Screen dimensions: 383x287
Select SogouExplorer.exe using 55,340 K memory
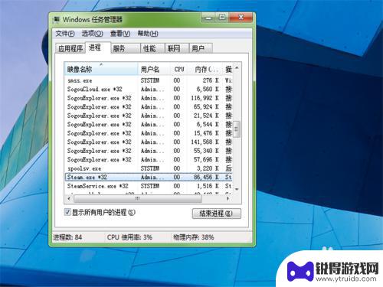click(x=149, y=151)
